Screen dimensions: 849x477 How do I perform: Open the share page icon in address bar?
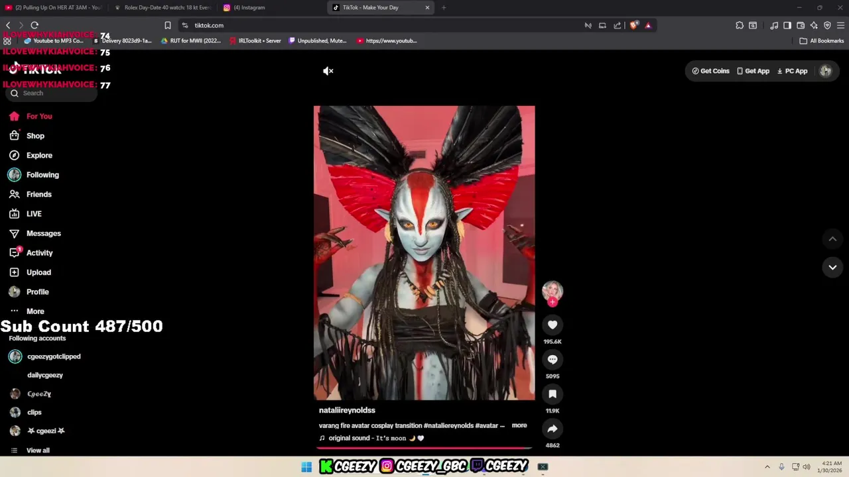(618, 25)
